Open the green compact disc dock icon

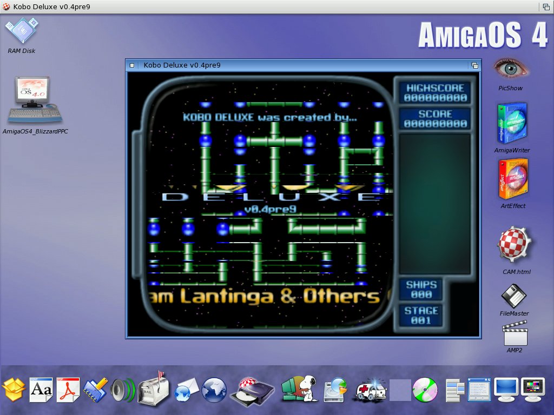pos(425,390)
